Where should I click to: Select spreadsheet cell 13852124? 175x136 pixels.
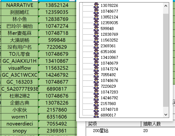(57, 5)
